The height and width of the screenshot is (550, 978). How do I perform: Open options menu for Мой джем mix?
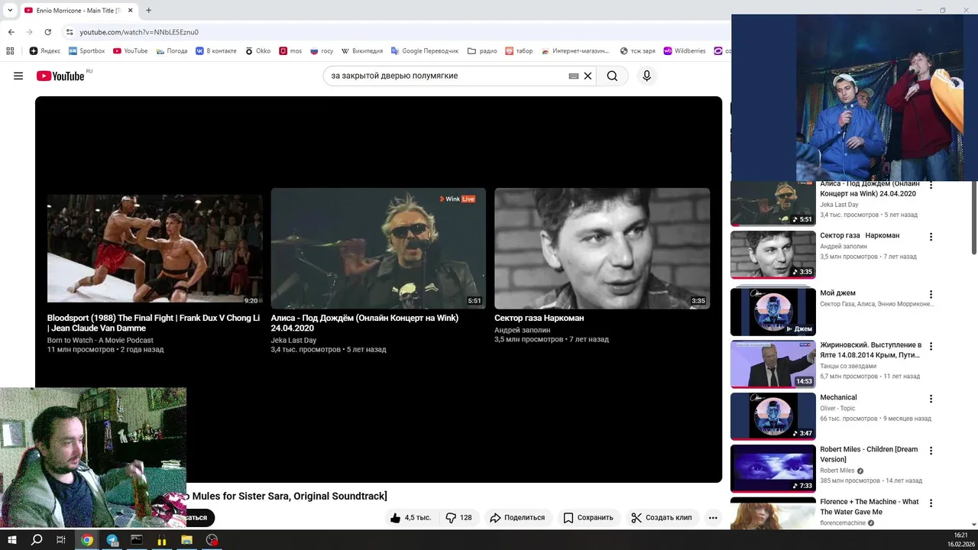point(931,294)
